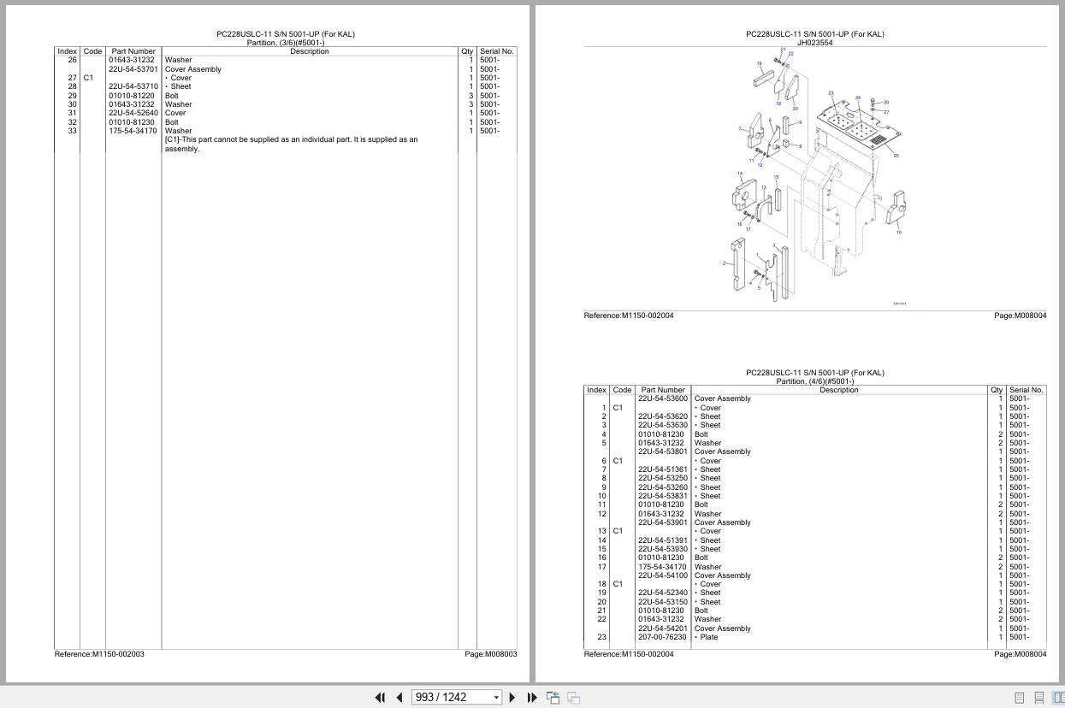This screenshot has height=708, width=1065.
Task: Click index number 33 on the left page
Action: click(72, 131)
